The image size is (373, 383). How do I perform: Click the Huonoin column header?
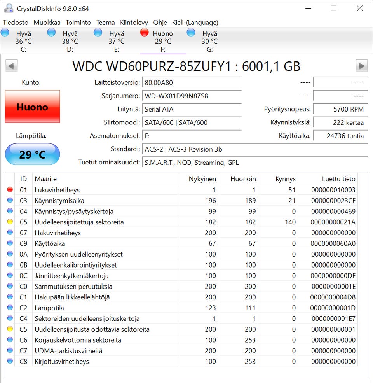pyautogui.click(x=238, y=179)
